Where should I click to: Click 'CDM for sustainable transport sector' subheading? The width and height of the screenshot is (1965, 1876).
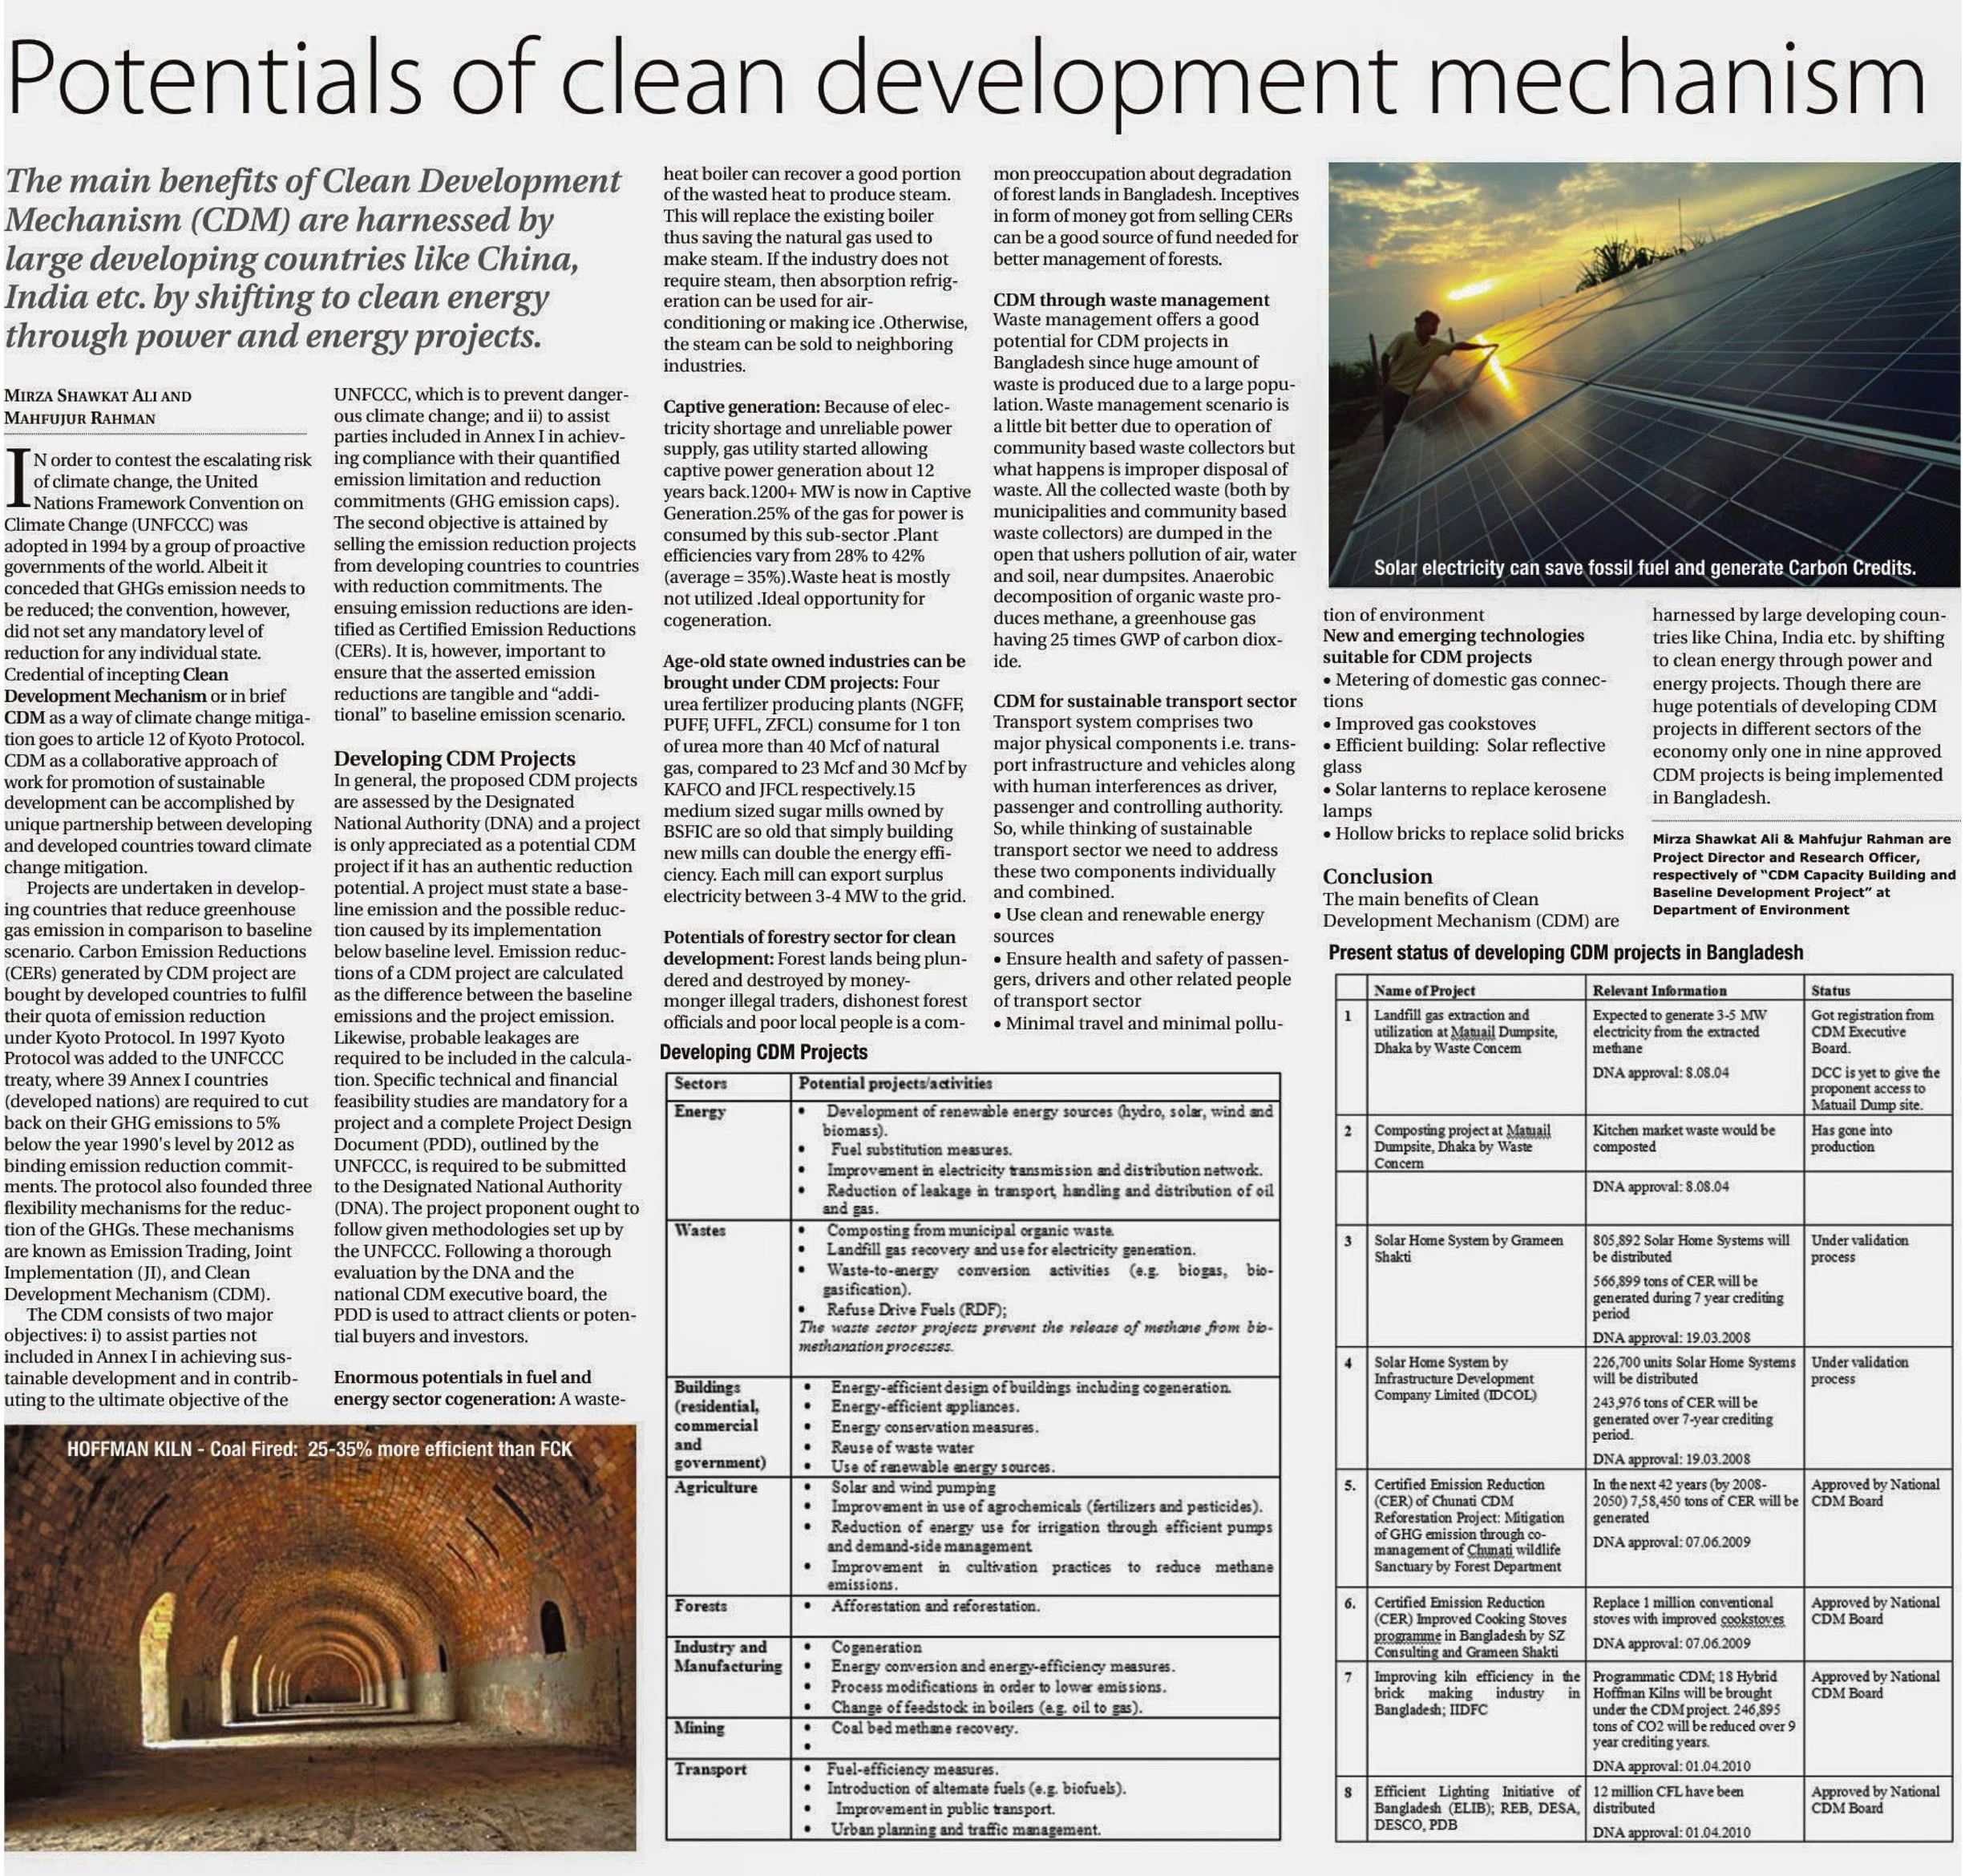pyautogui.click(x=1144, y=701)
